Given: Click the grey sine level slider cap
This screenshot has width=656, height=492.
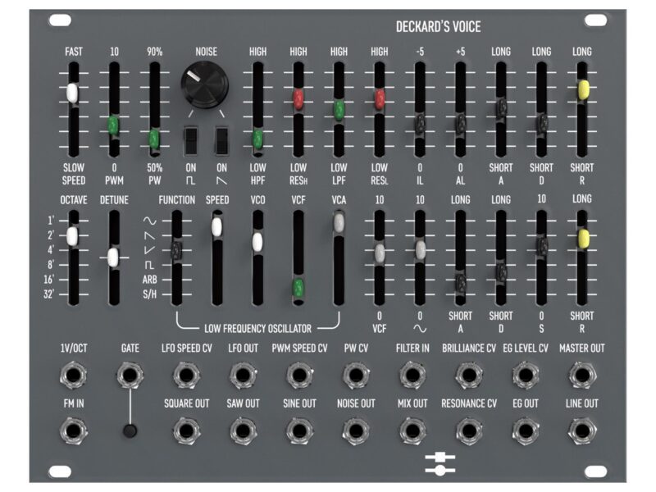Looking at the screenshot, I should tap(420, 250).
